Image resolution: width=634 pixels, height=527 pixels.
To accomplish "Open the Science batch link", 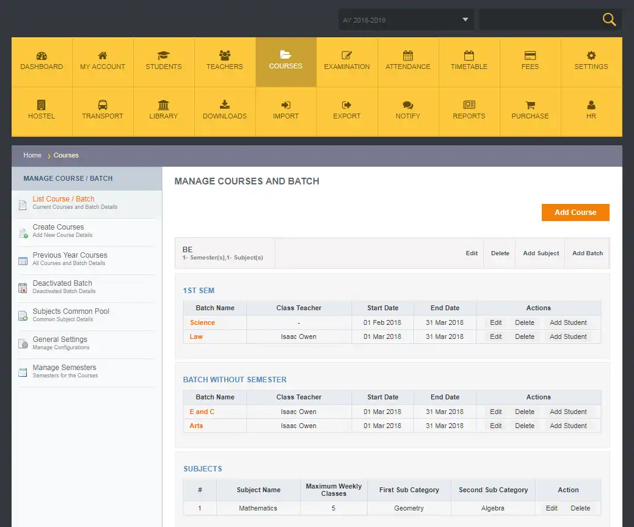I will pos(202,322).
